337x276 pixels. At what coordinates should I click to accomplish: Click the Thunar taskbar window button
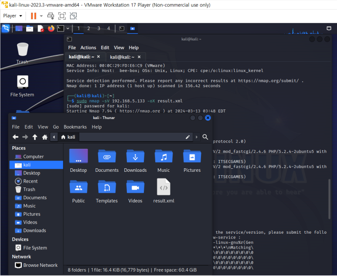(x=133, y=28)
